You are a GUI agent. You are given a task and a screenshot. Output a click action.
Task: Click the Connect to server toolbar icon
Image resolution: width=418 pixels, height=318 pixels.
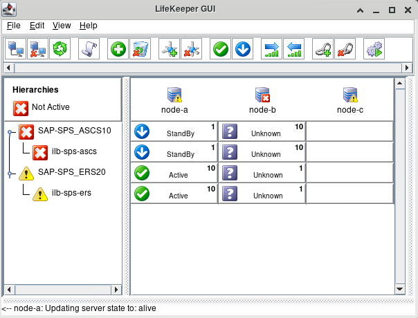click(x=15, y=49)
